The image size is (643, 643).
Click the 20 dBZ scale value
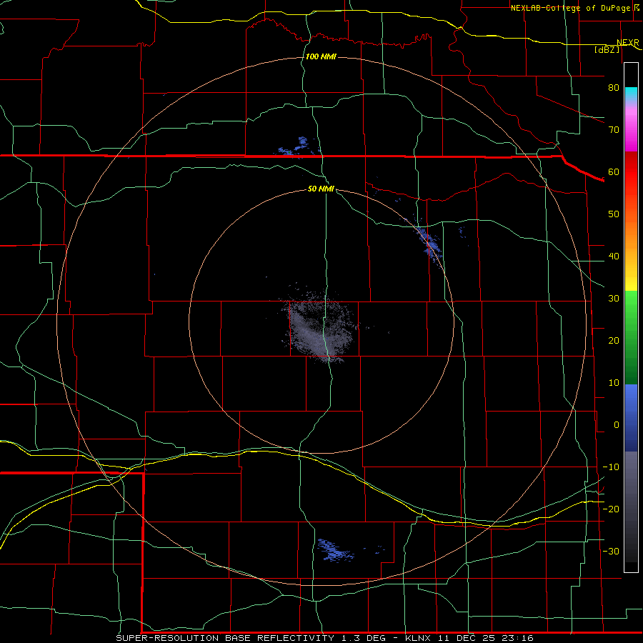(x=614, y=340)
